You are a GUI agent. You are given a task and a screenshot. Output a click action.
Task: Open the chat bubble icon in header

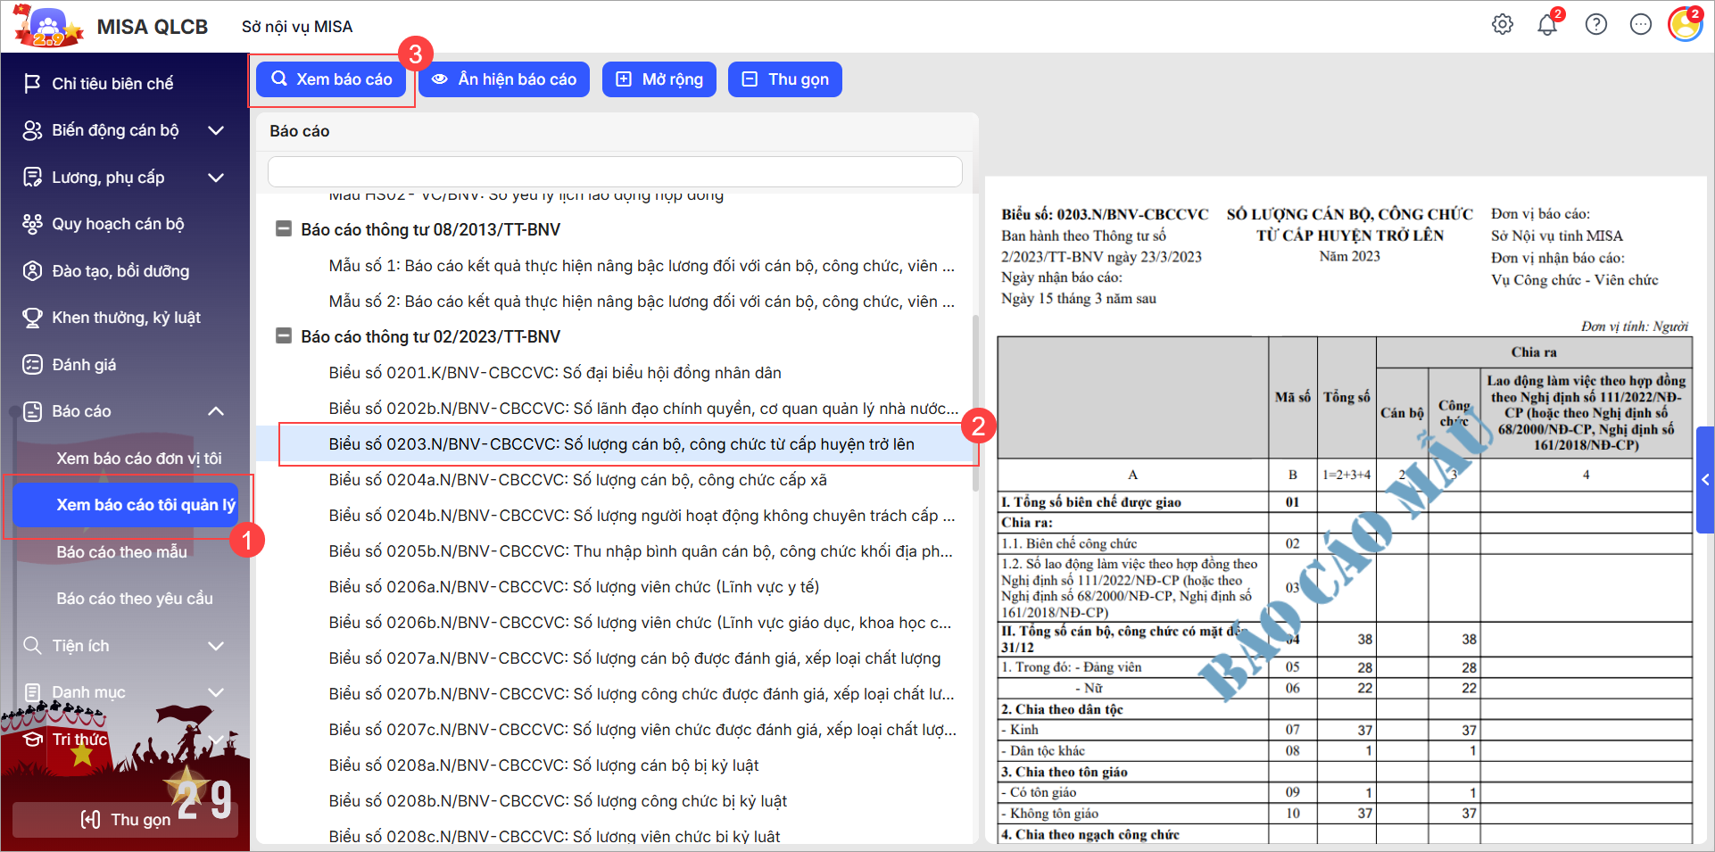point(1640,25)
